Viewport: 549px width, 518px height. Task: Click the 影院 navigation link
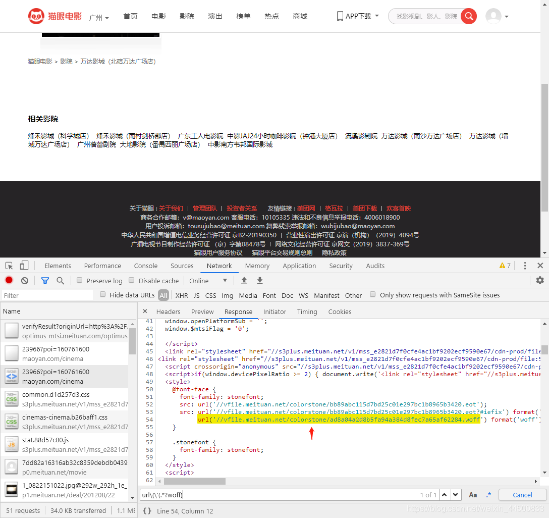(x=187, y=16)
